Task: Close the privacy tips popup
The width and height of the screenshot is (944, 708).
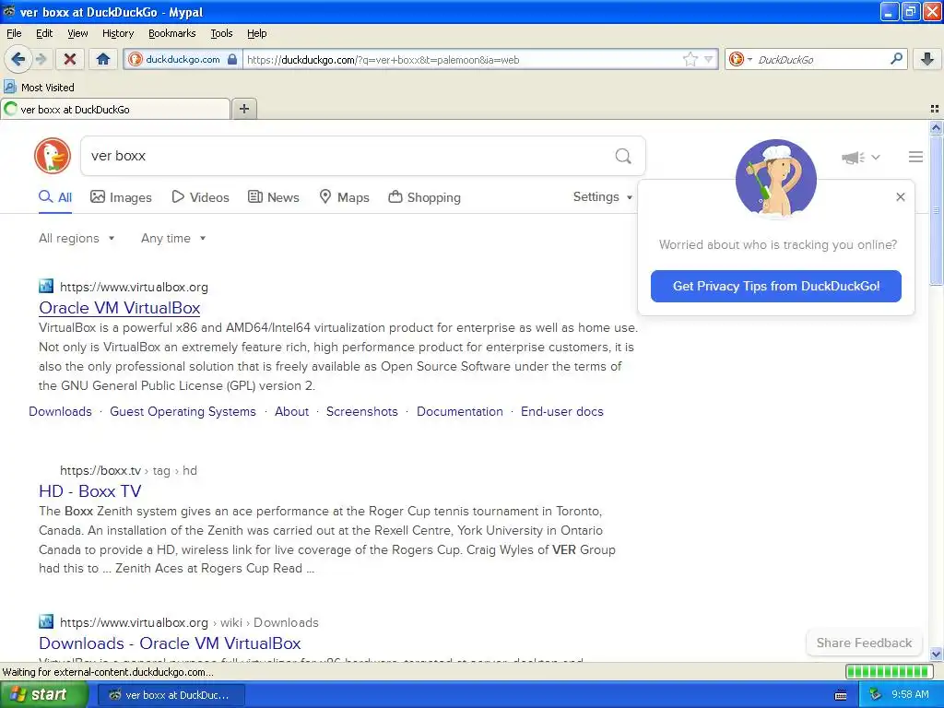Action: click(x=900, y=197)
